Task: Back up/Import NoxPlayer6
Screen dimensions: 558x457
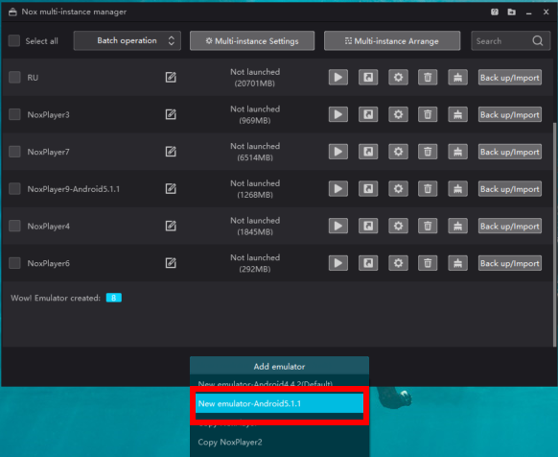Action: pos(510,263)
